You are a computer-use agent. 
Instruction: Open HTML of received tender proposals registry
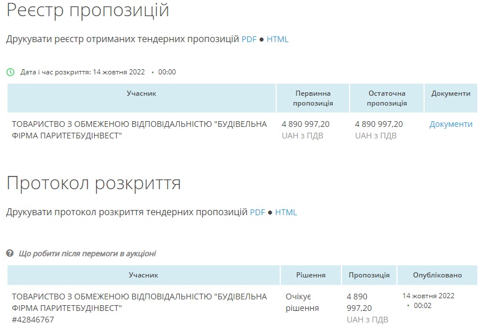point(277,39)
